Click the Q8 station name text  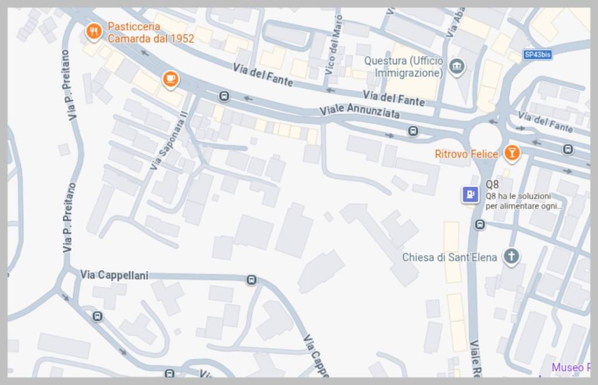[492, 185]
